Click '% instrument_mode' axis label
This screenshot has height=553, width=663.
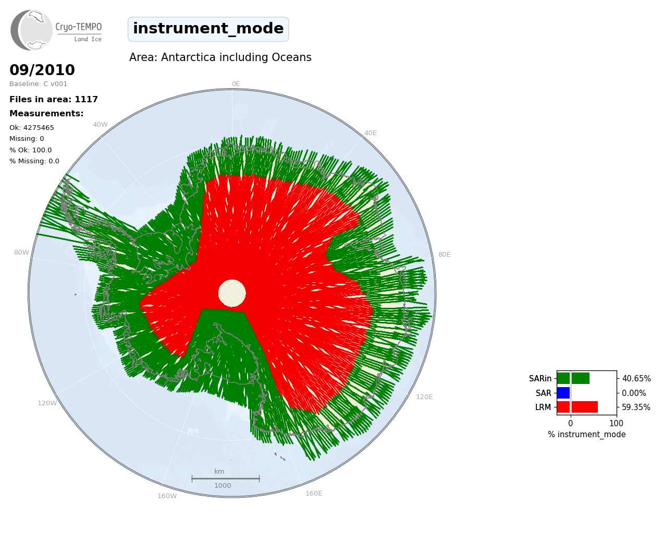[587, 435]
